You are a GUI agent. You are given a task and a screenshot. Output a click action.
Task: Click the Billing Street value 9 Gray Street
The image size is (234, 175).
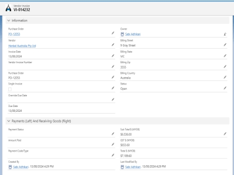128,45
